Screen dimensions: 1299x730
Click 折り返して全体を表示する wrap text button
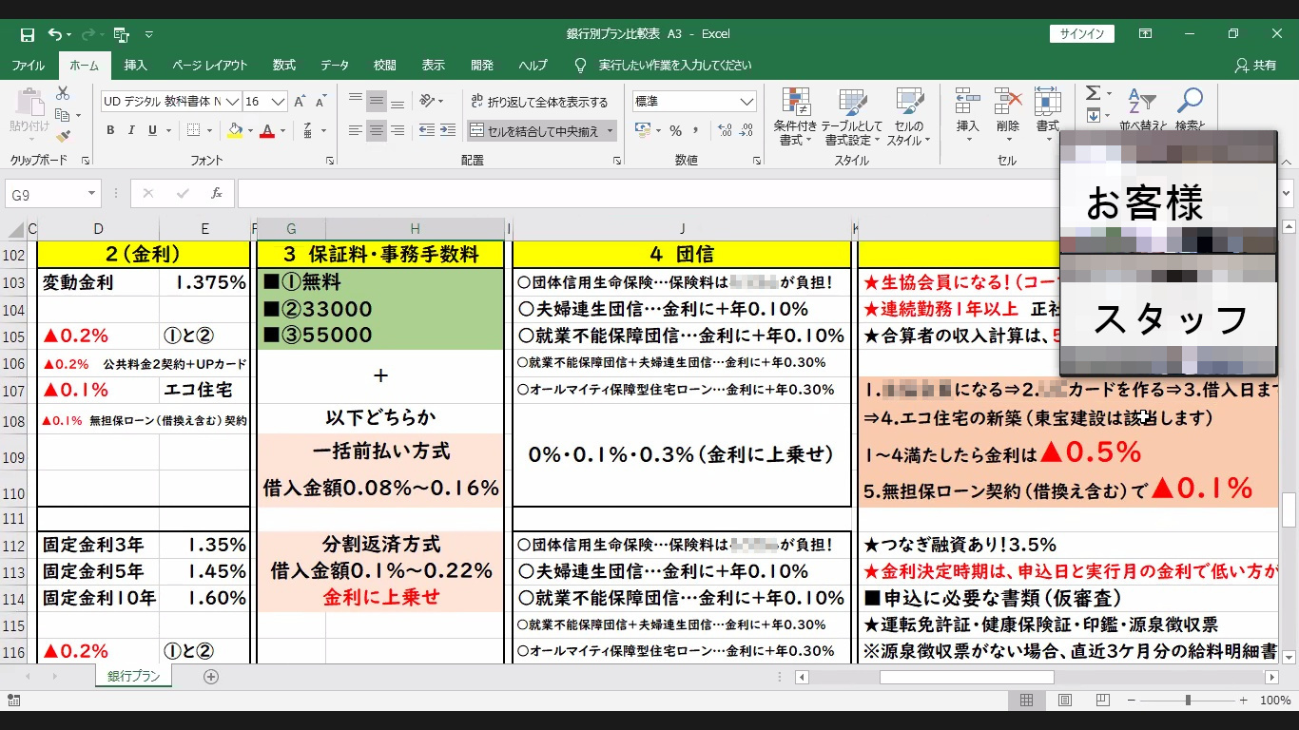tap(539, 102)
